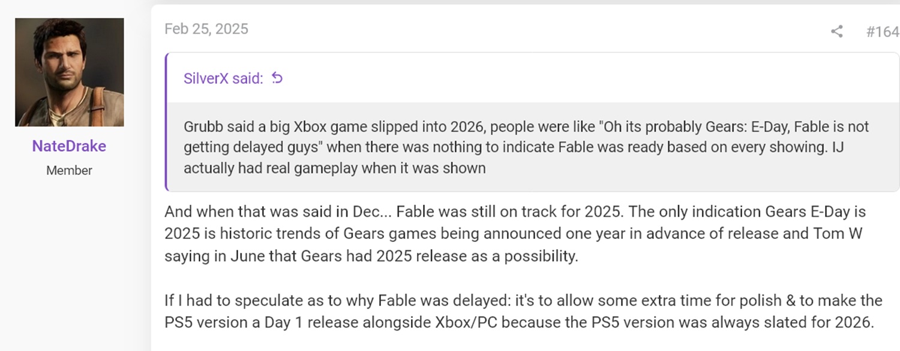Open NateDrake's avatar picture

[70, 72]
